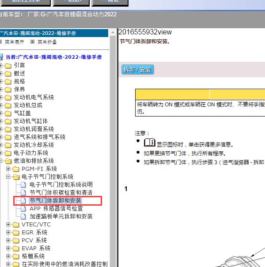Image resolution: width=265 pixels, height=267 pixels.
Task: Open 加速踏板单元拆卸和安装 document
Action: click(x=61, y=216)
